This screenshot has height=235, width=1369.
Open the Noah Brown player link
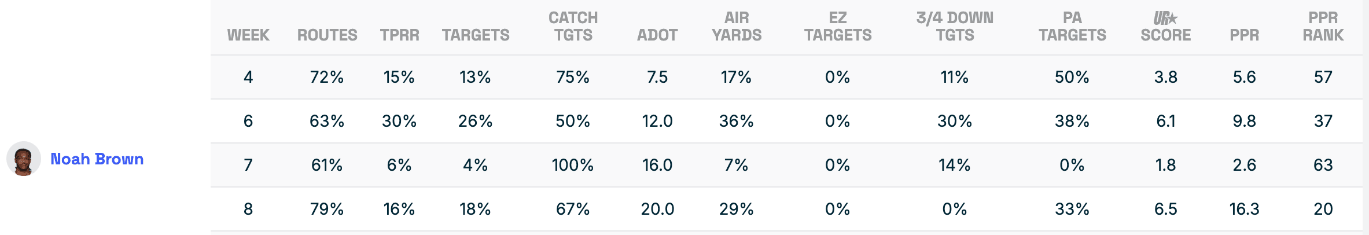97,159
